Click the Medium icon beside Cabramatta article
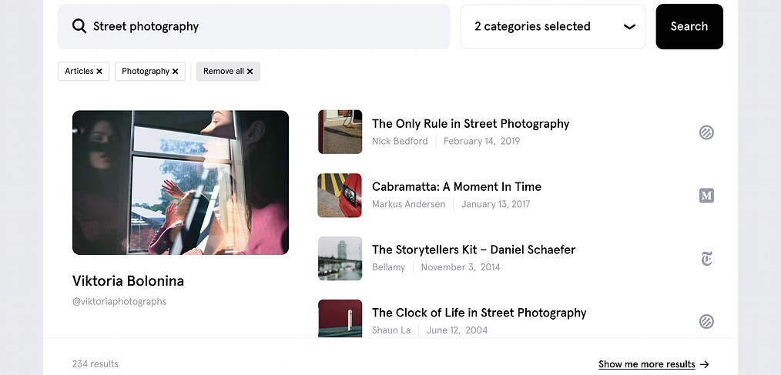The image size is (781, 375). click(706, 196)
